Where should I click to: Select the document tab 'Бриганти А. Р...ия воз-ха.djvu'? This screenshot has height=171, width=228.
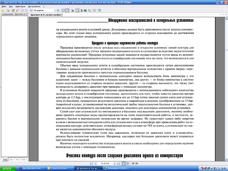click(46, 15)
